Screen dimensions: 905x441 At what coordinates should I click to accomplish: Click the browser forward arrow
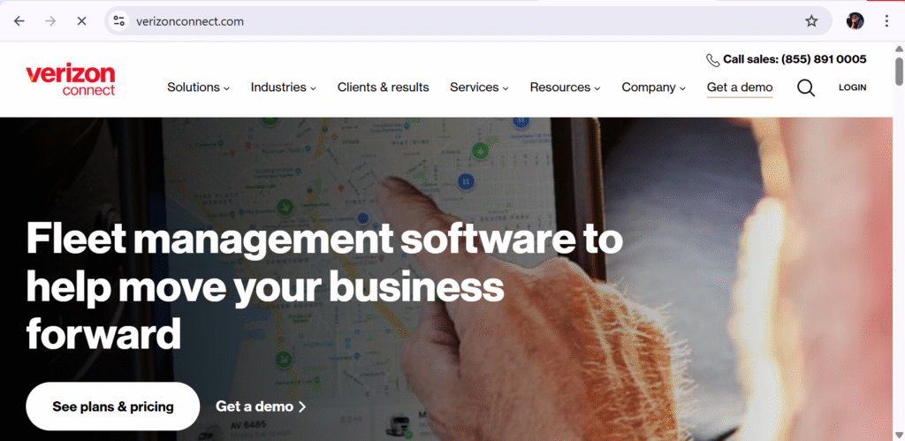click(50, 21)
